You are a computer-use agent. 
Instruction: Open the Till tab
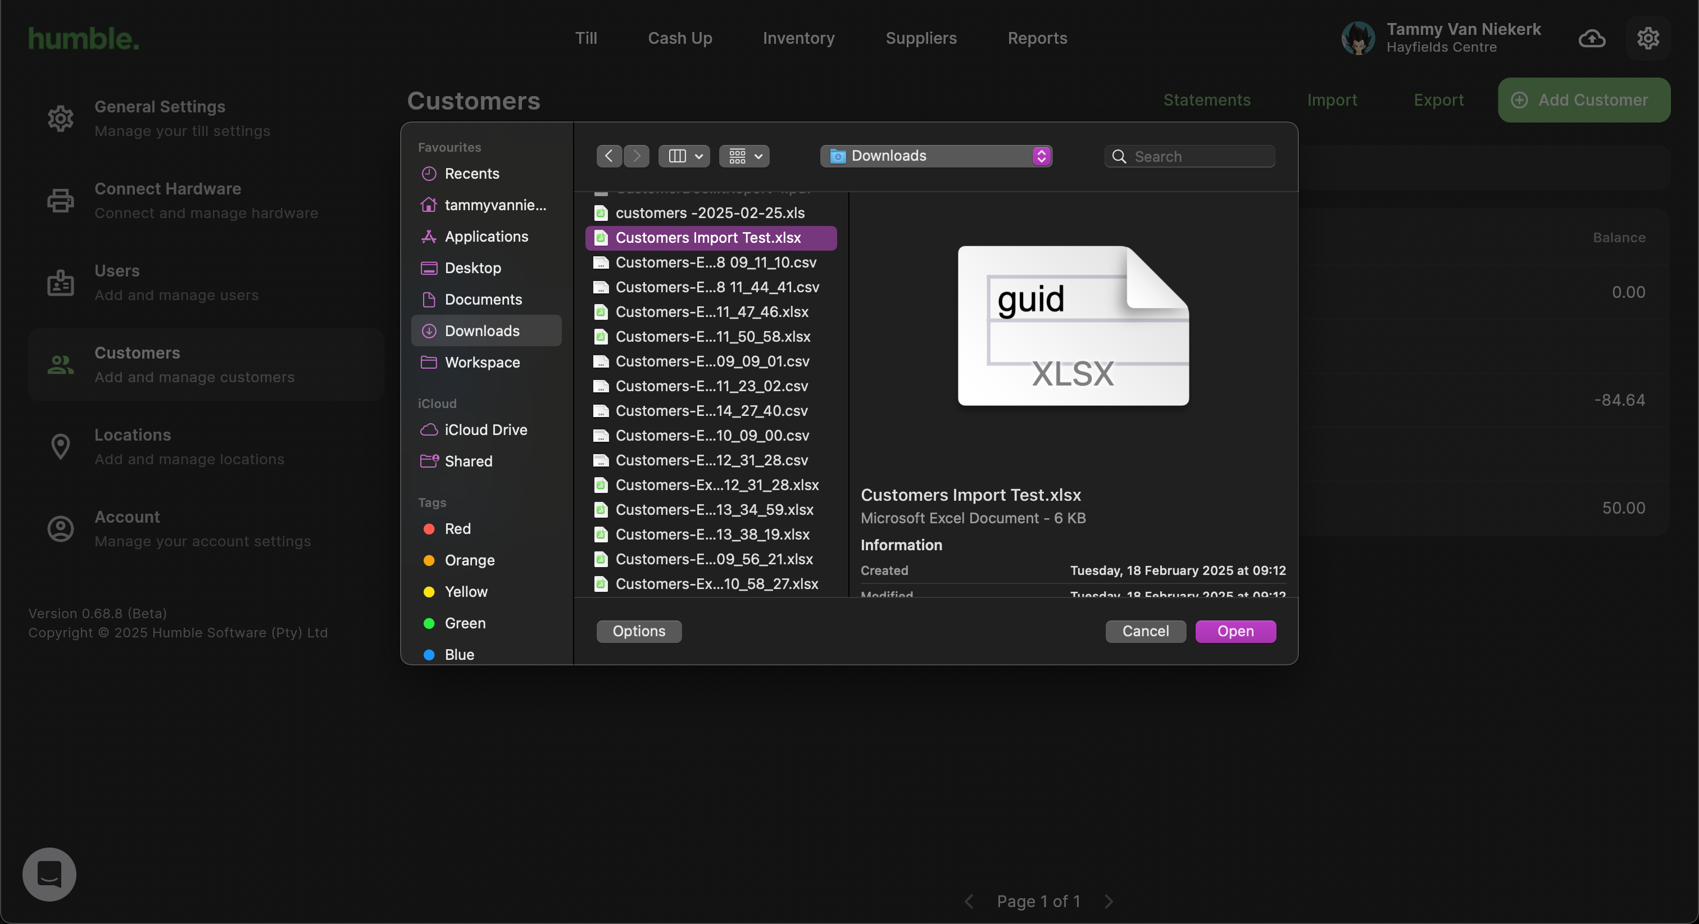[585, 38]
